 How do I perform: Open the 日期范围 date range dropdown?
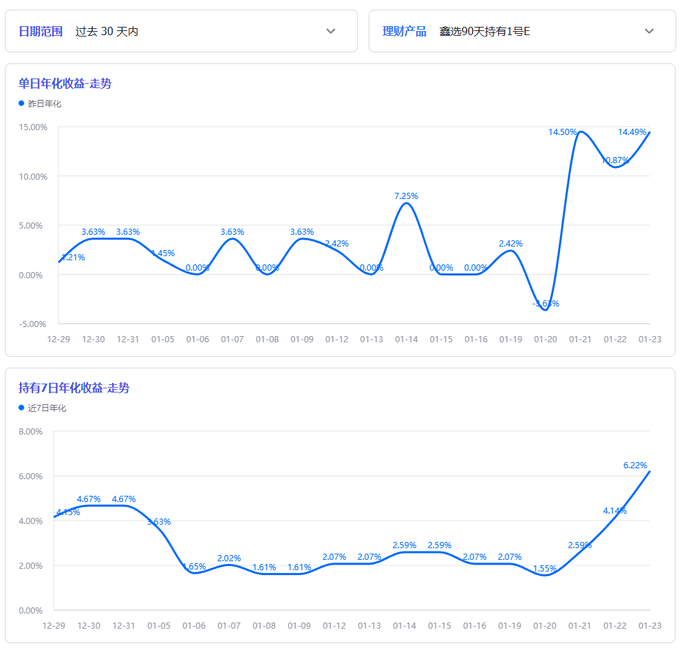coord(181,31)
